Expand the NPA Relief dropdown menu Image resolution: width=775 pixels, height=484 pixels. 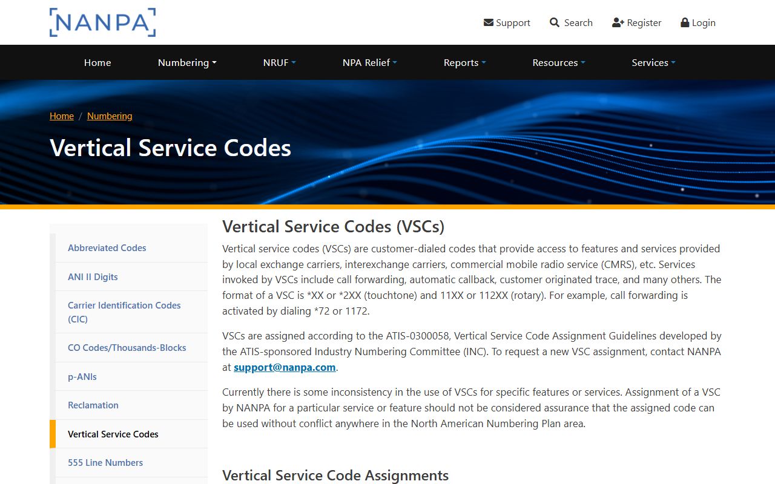point(370,62)
